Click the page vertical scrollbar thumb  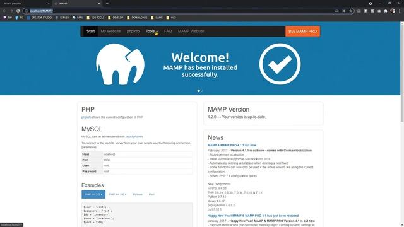(x=402, y=73)
